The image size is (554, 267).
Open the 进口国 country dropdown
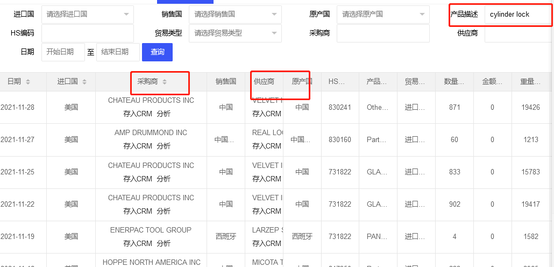[x=88, y=15]
